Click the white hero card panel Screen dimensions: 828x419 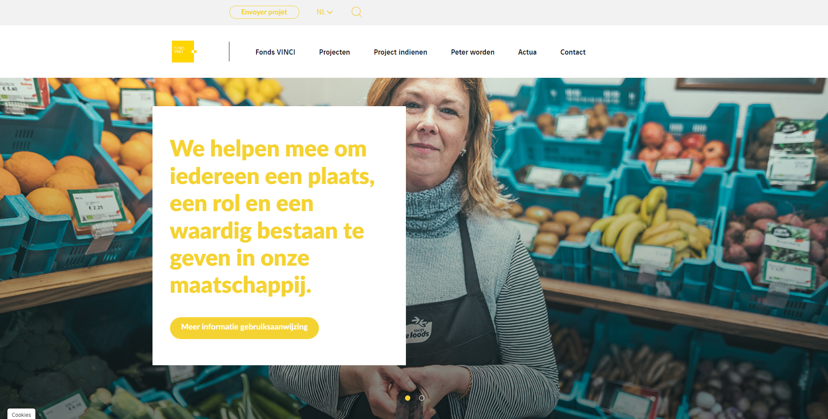[279, 235]
